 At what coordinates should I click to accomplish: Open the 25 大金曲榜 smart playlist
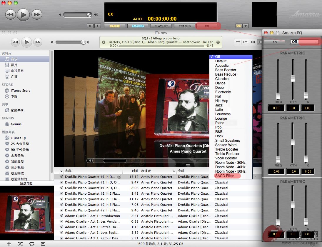click(x=25, y=144)
